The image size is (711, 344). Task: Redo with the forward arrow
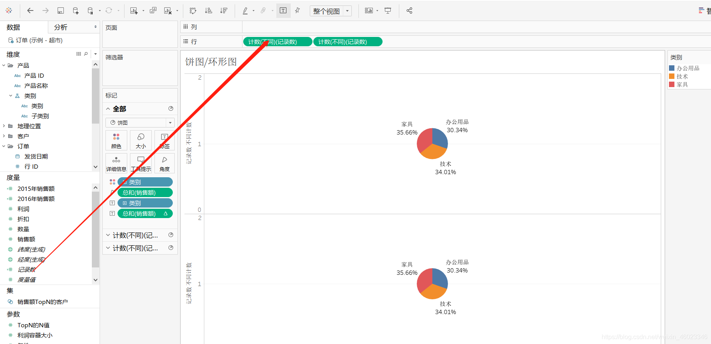point(46,10)
